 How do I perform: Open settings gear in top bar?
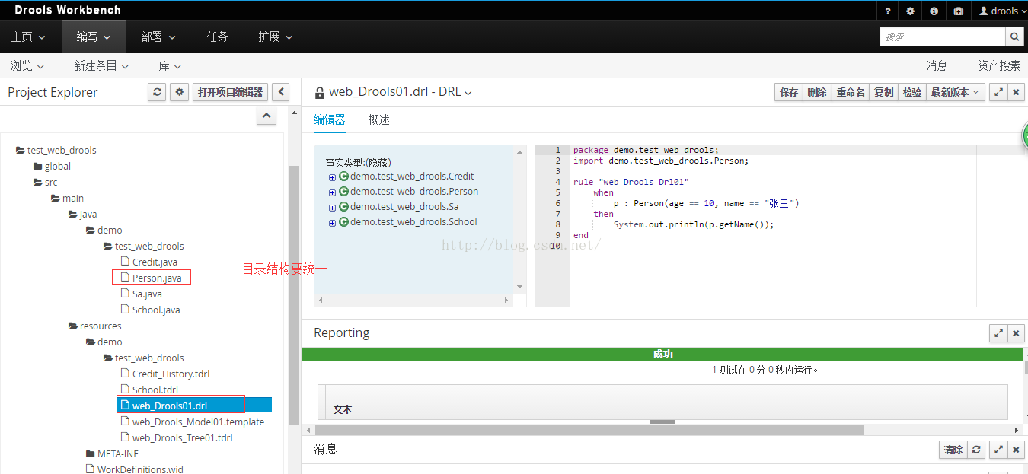click(x=911, y=11)
